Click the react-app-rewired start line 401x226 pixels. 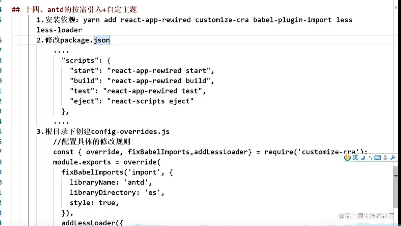[x=142, y=70]
